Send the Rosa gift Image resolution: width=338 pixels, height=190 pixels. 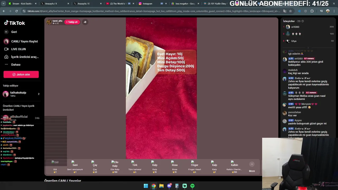pos(175,167)
